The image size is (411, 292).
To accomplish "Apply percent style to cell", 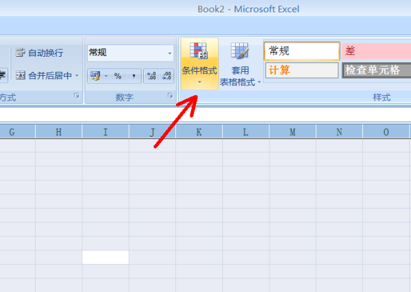I will 118,76.
